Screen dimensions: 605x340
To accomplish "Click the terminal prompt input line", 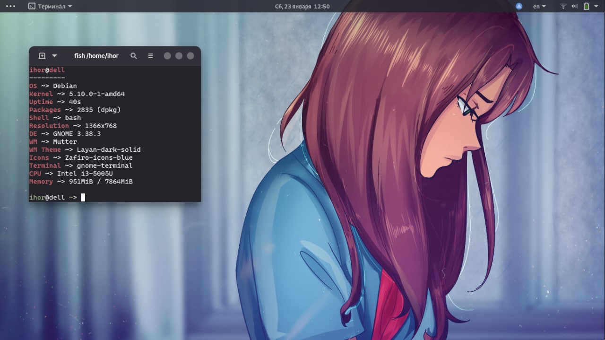I will tap(57, 197).
